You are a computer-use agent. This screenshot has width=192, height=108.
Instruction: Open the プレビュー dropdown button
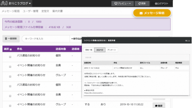(x=122, y=3)
